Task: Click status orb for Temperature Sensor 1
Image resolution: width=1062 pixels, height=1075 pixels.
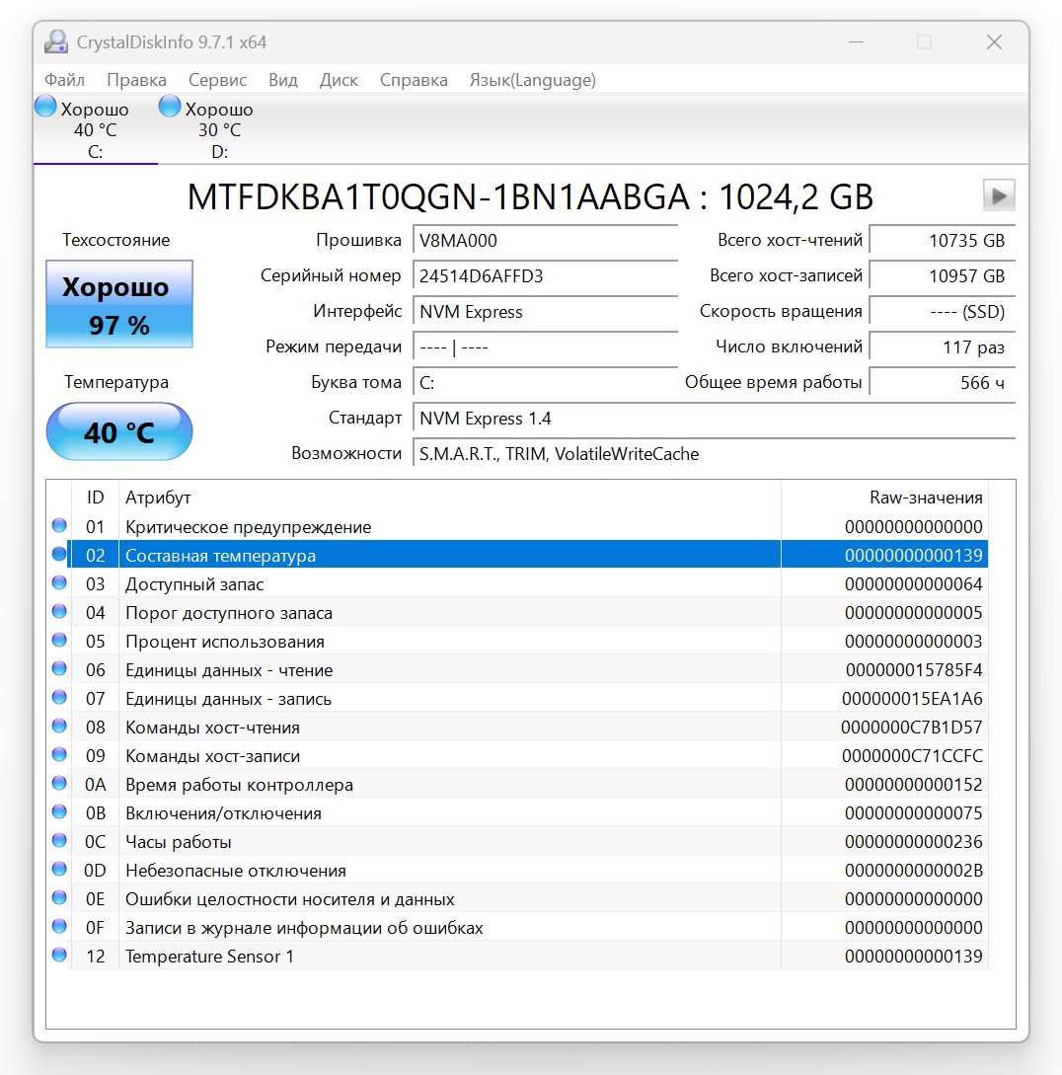Action: [x=59, y=955]
